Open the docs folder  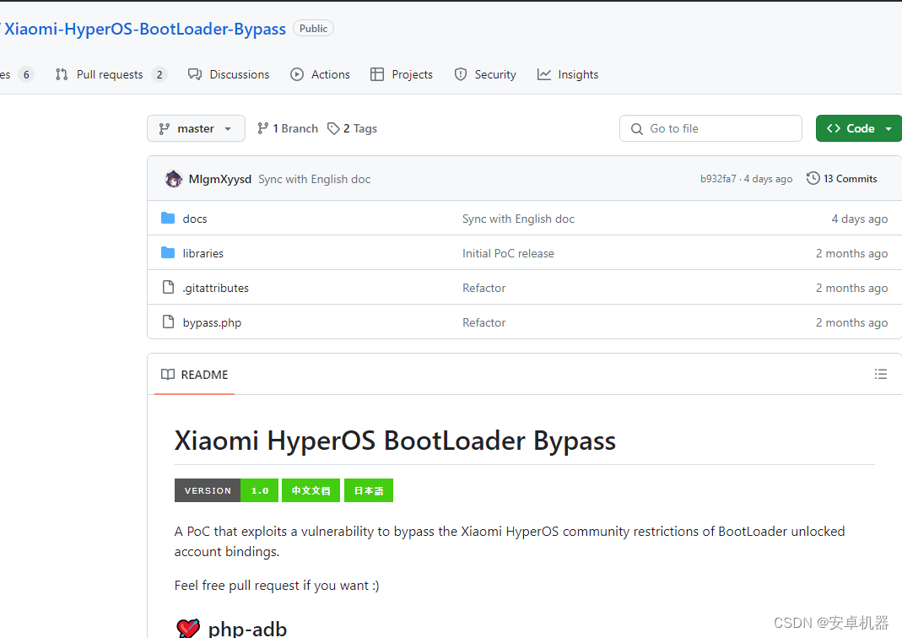click(x=194, y=219)
